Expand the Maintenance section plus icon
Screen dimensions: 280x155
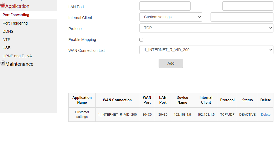click(x=3, y=63)
